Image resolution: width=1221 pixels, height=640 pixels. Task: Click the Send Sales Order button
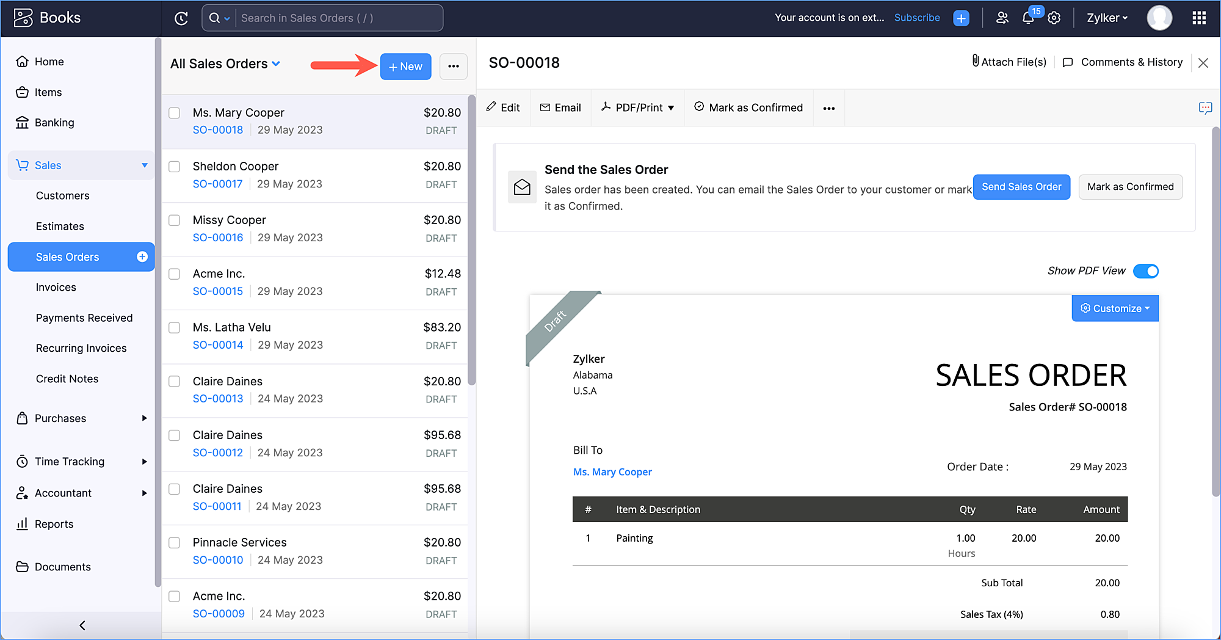1021,187
